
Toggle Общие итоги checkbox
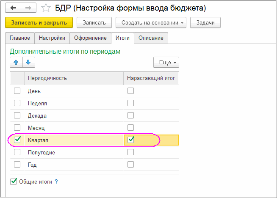click(x=14, y=182)
